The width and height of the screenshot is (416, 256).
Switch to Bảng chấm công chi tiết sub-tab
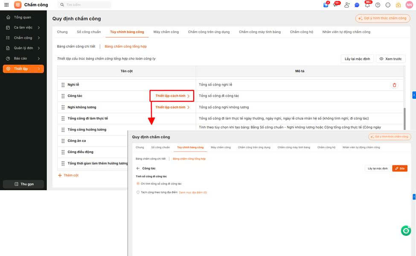(76, 46)
